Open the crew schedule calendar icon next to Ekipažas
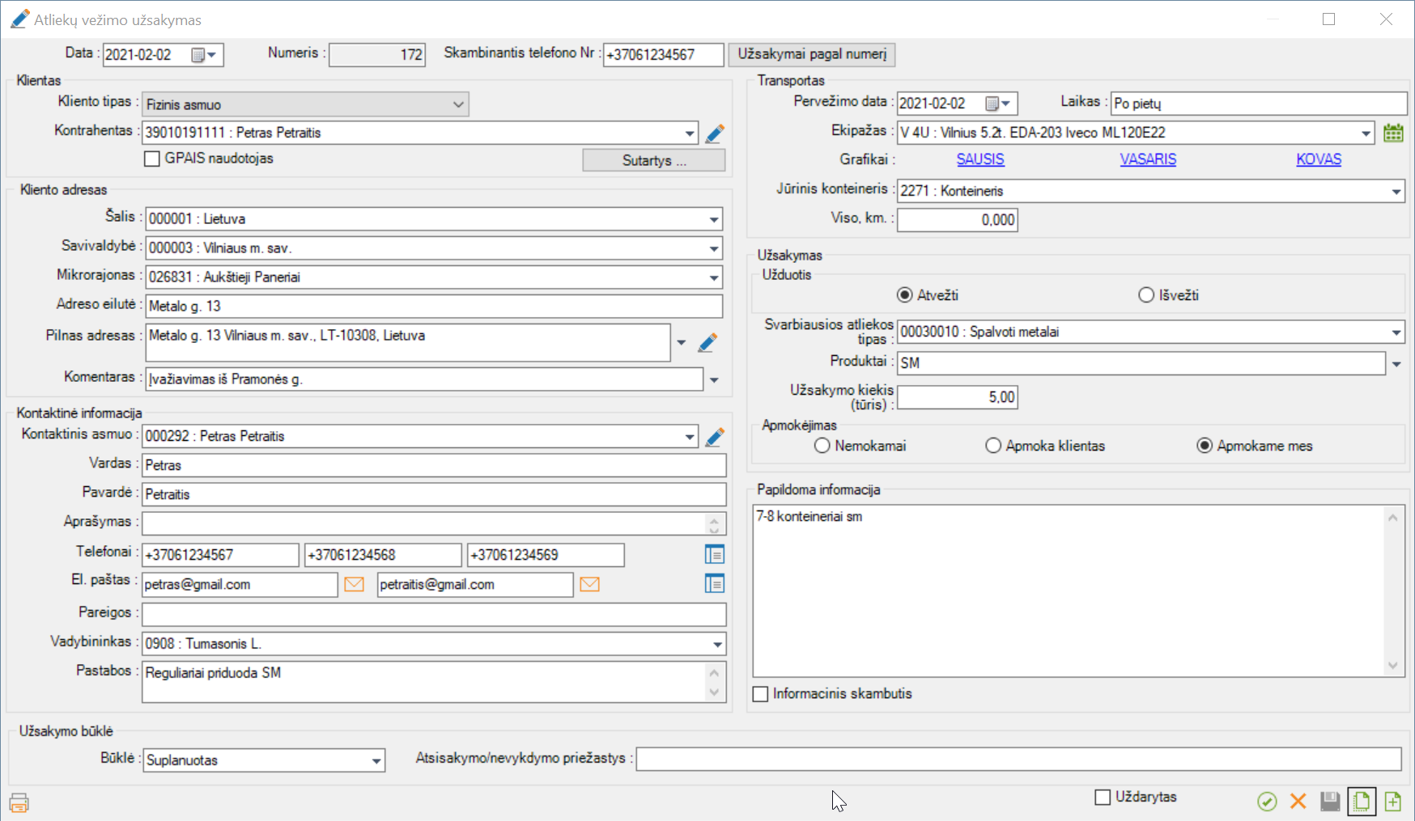The image size is (1415, 821). click(1392, 133)
